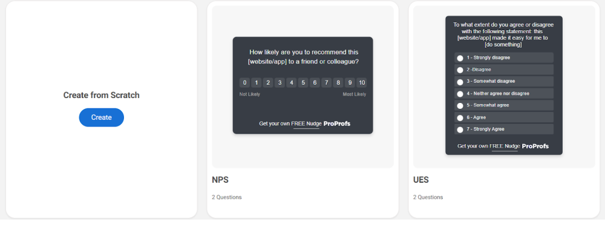Select NPS rating number 0

(244, 83)
